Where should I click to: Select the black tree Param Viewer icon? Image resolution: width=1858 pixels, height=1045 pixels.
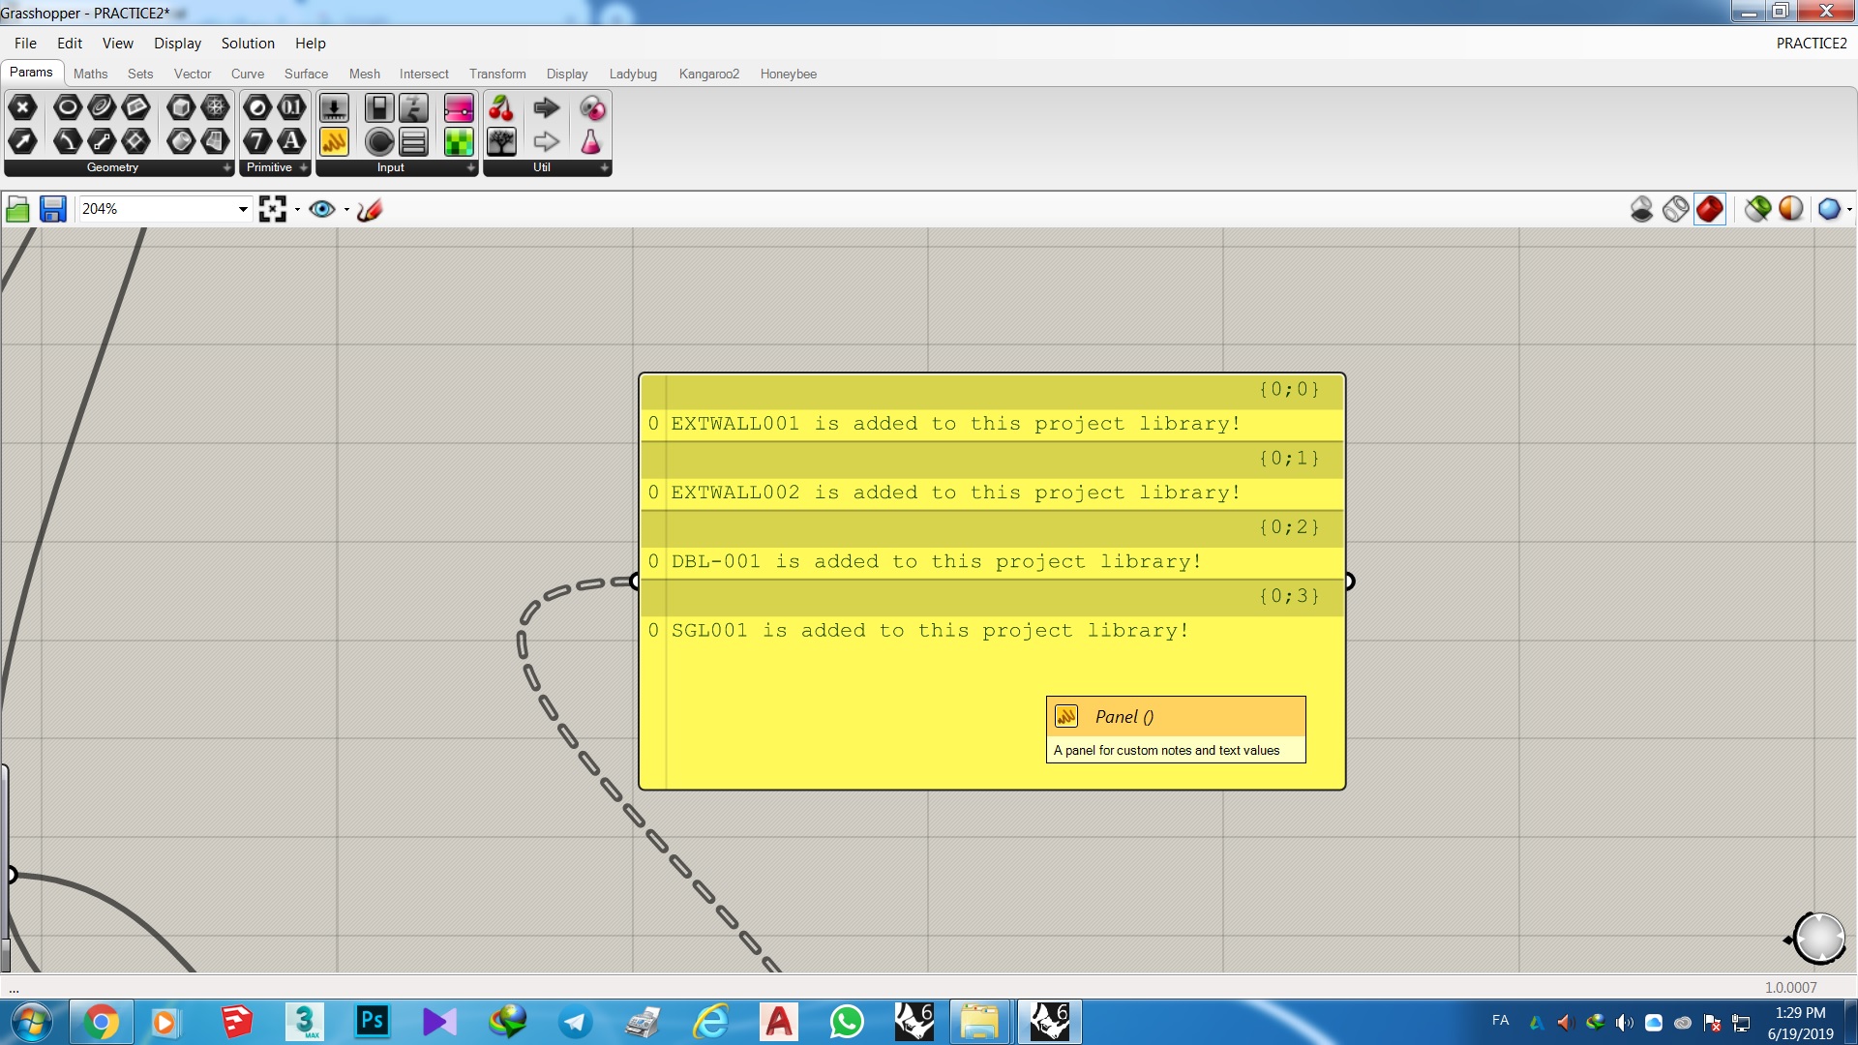tap(501, 141)
